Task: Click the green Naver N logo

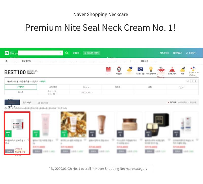Action: (7, 53)
